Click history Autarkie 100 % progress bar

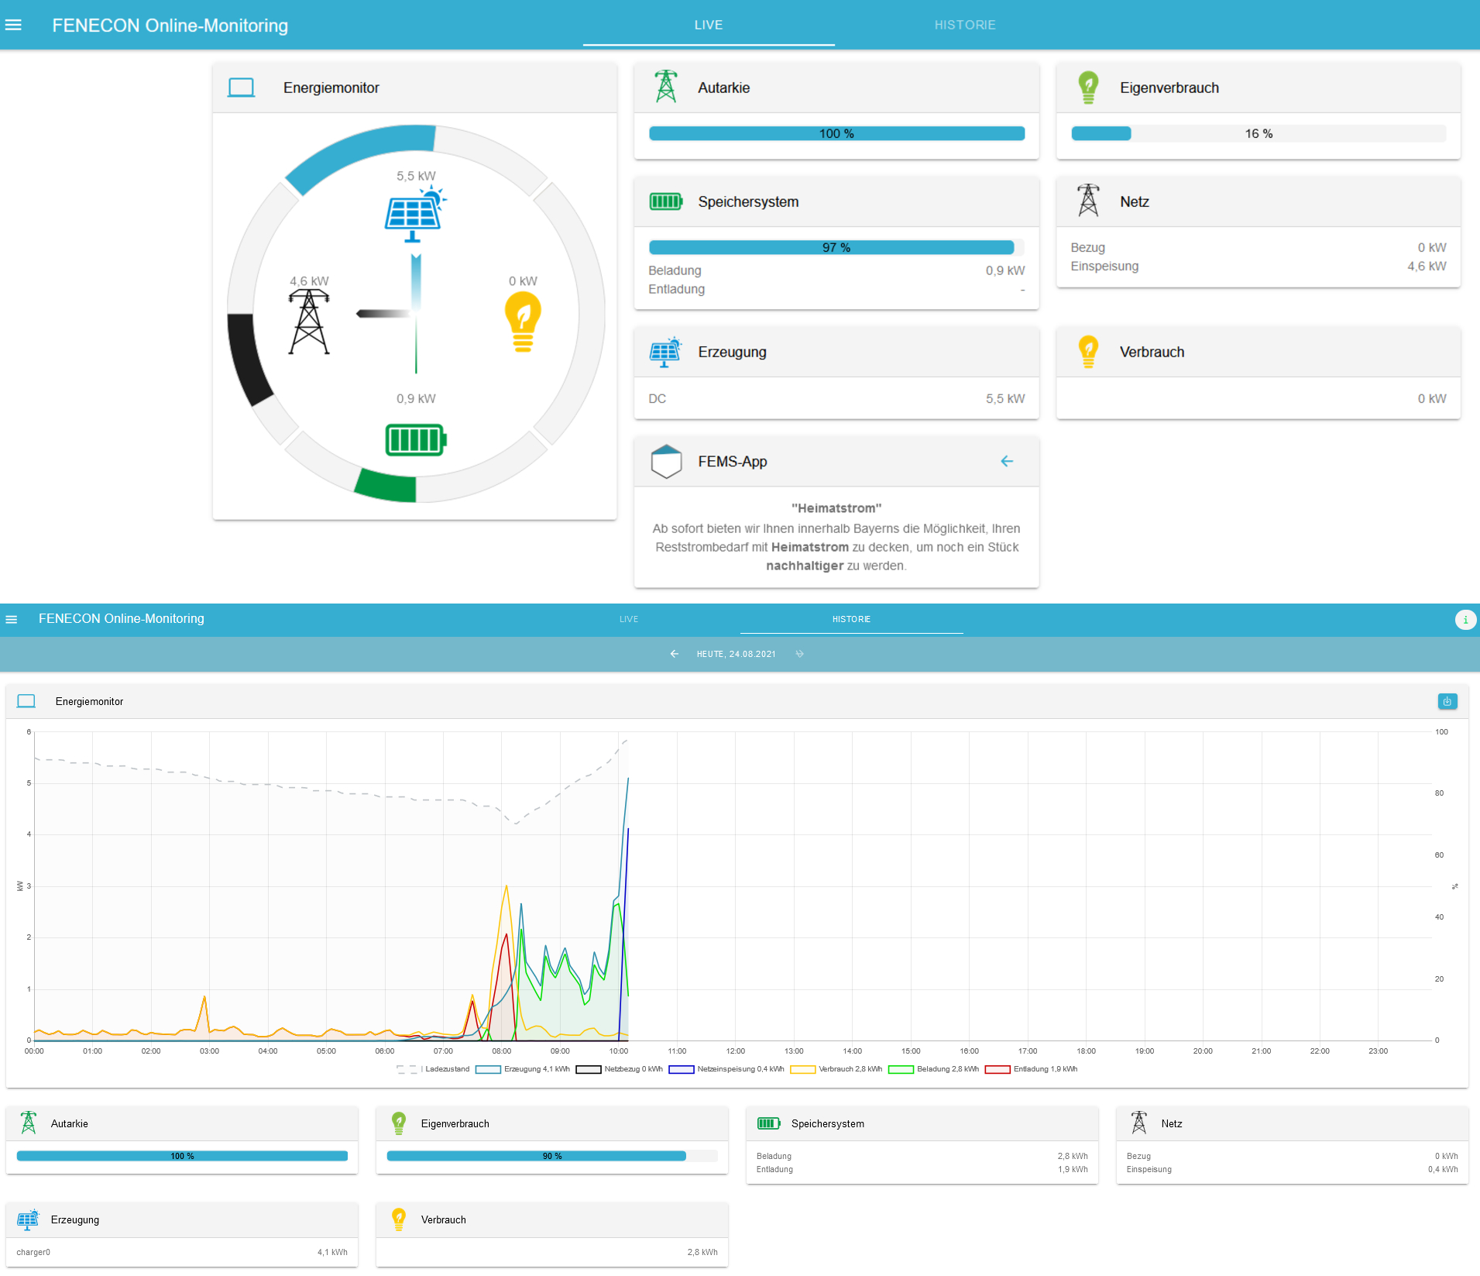[x=182, y=1156]
